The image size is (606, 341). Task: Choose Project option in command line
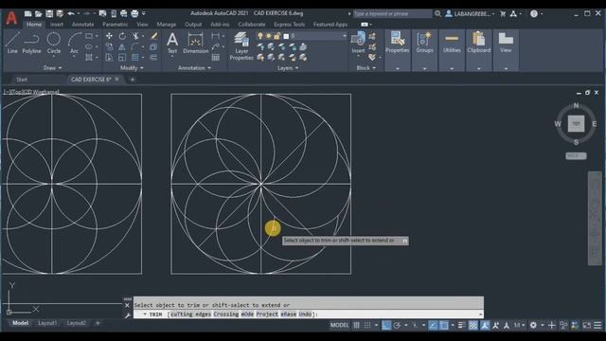pyautogui.click(x=267, y=314)
